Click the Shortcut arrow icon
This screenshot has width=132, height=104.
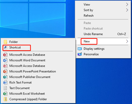[x=5, y=47]
